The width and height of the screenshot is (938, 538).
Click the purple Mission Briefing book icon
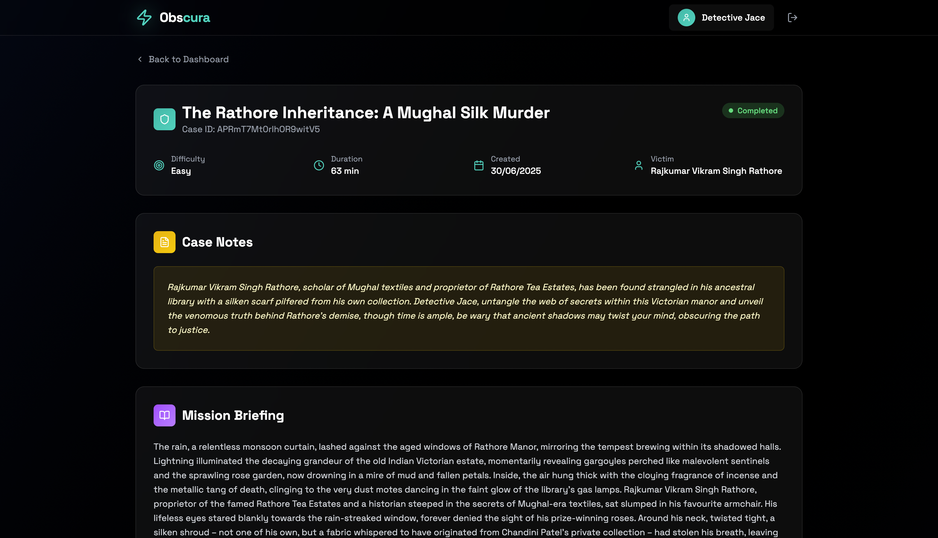(x=165, y=415)
